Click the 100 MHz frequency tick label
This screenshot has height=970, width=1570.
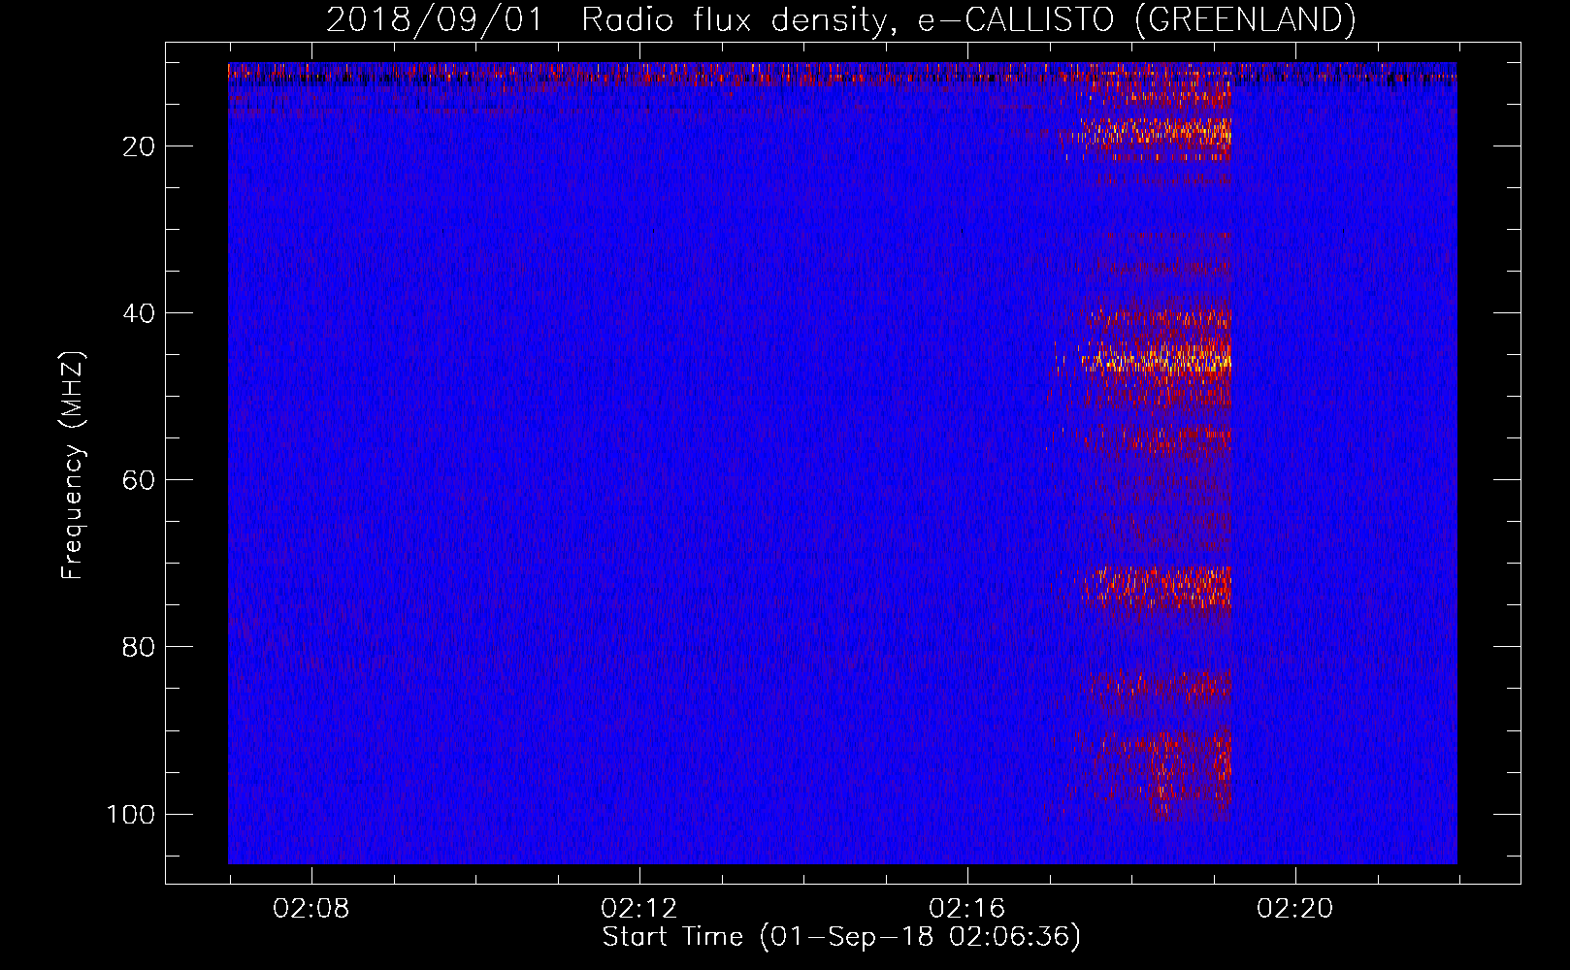click(131, 814)
